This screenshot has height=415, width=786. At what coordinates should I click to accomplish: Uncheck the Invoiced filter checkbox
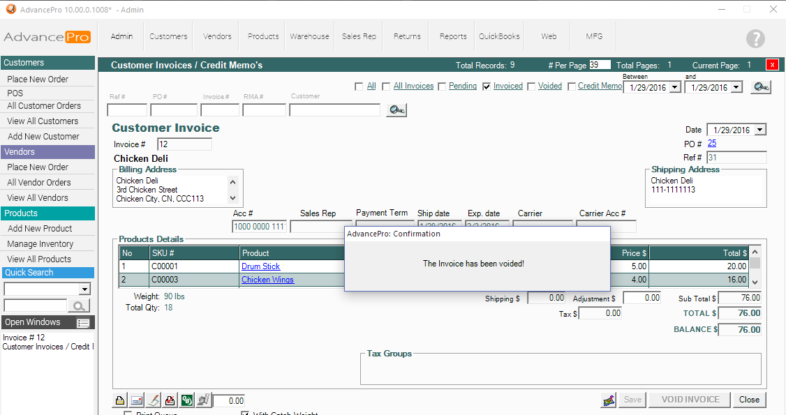(487, 86)
